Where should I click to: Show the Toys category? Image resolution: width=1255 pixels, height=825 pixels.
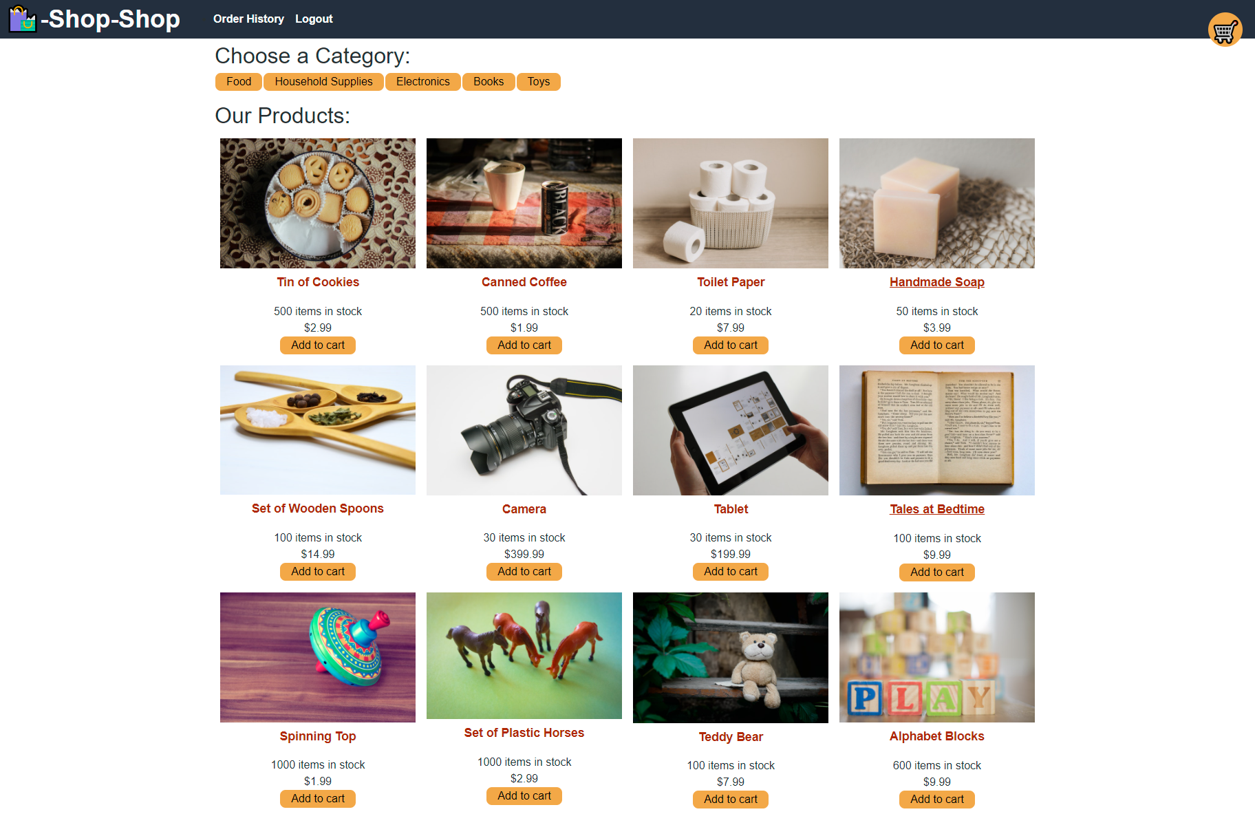coord(539,82)
